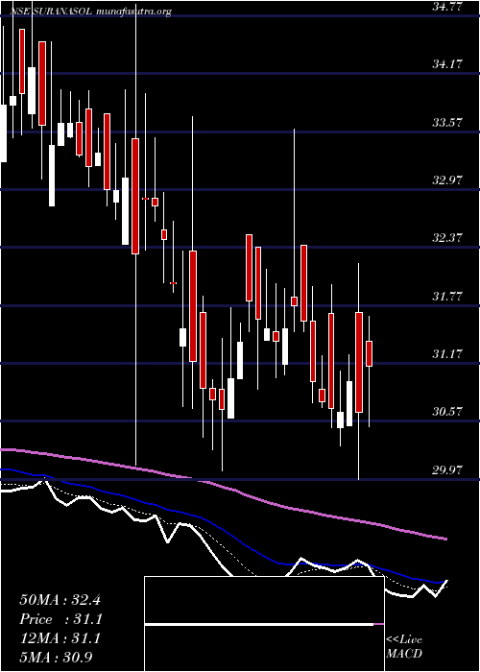Click the 5MA : 30.9 readout
Image resolution: width=480 pixels, height=672 pixels.
(x=57, y=658)
